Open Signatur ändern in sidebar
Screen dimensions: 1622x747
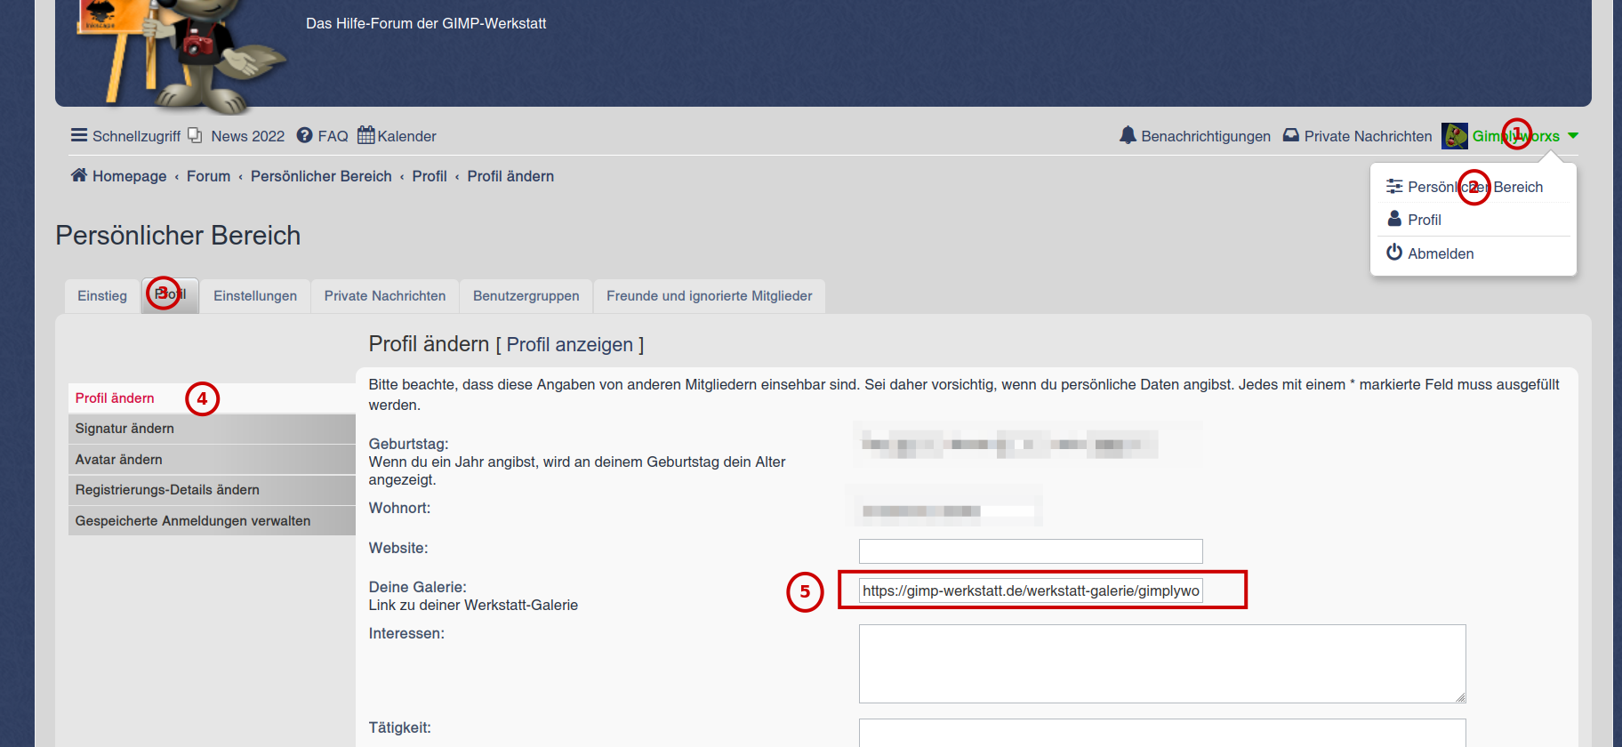pyautogui.click(x=212, y=429)
